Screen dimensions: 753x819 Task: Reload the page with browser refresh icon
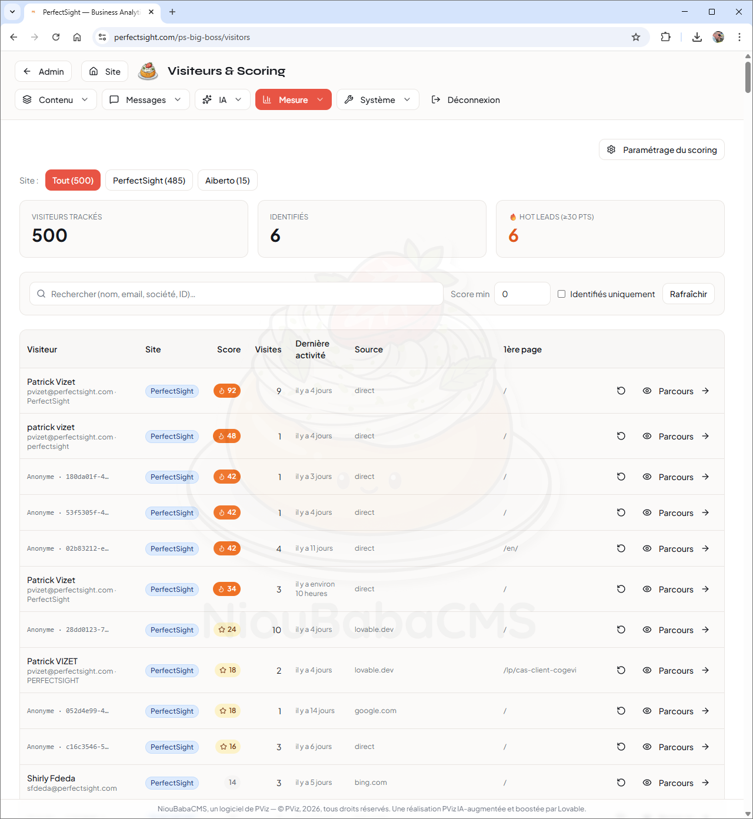56,37
